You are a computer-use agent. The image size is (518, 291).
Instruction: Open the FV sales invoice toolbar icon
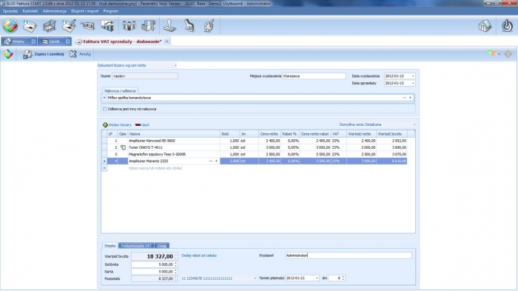30,26
